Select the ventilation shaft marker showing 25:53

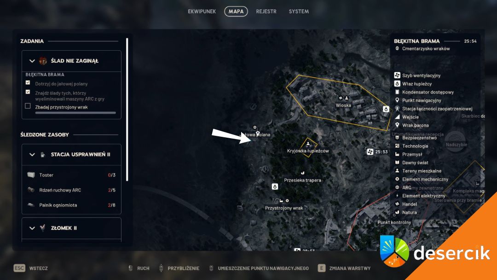370,152
